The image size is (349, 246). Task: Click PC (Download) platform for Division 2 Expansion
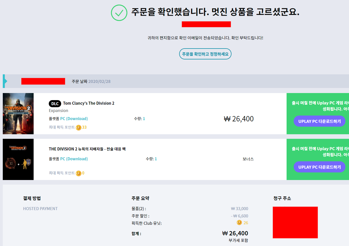click(x=74, y=119)
